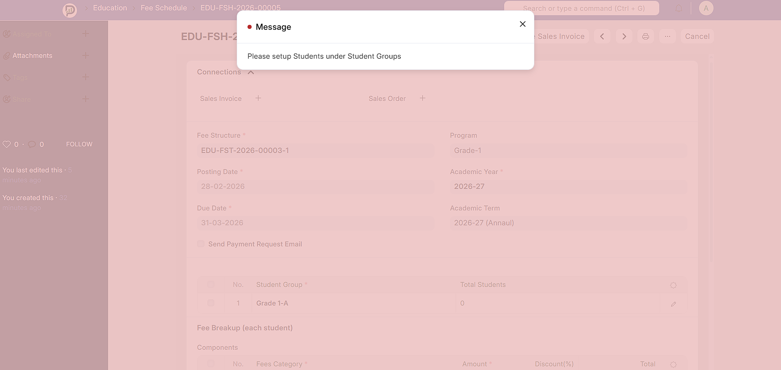Viewport: 781px width, 370px height.
Task: Go to next document arrow
Action: [x=624, y=36]
